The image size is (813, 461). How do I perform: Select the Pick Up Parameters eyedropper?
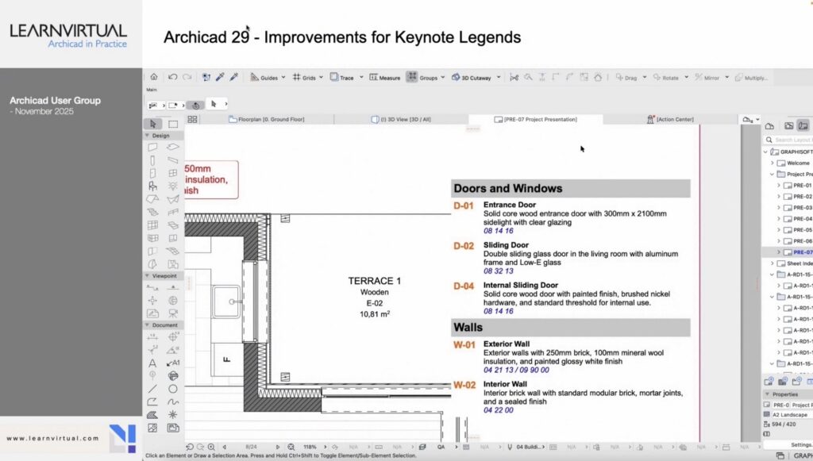pyautogui.click(x=221, y=77)
